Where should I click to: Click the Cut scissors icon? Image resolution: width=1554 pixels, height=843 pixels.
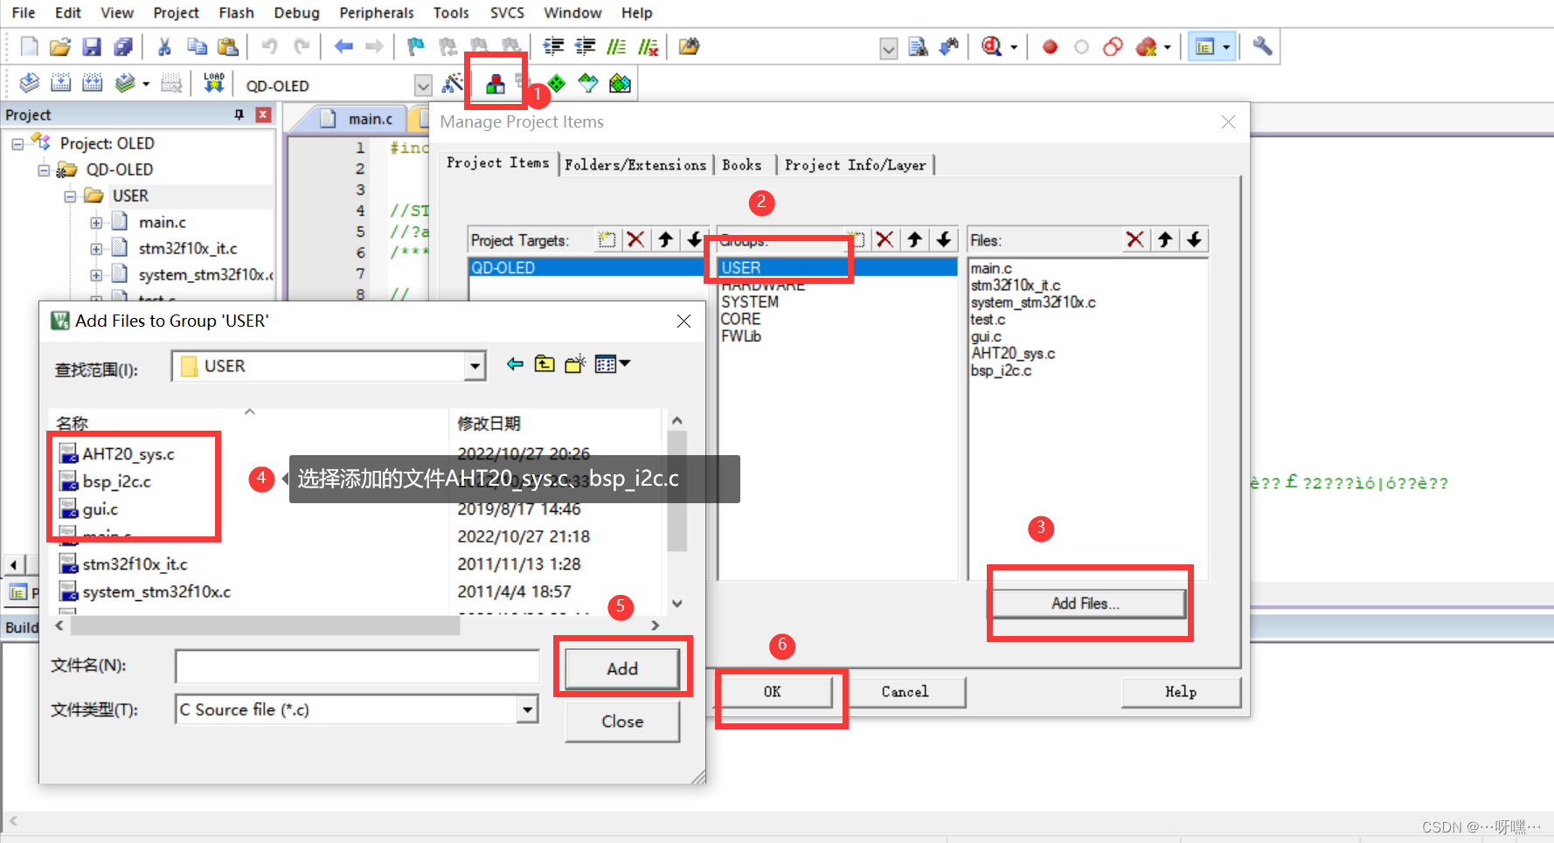tap(164, 46)
